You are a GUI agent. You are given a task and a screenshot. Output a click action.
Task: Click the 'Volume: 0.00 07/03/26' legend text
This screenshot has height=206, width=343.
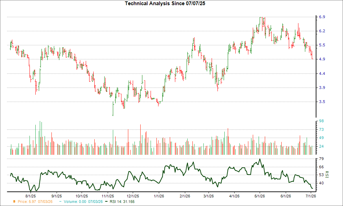click(83, 202)
